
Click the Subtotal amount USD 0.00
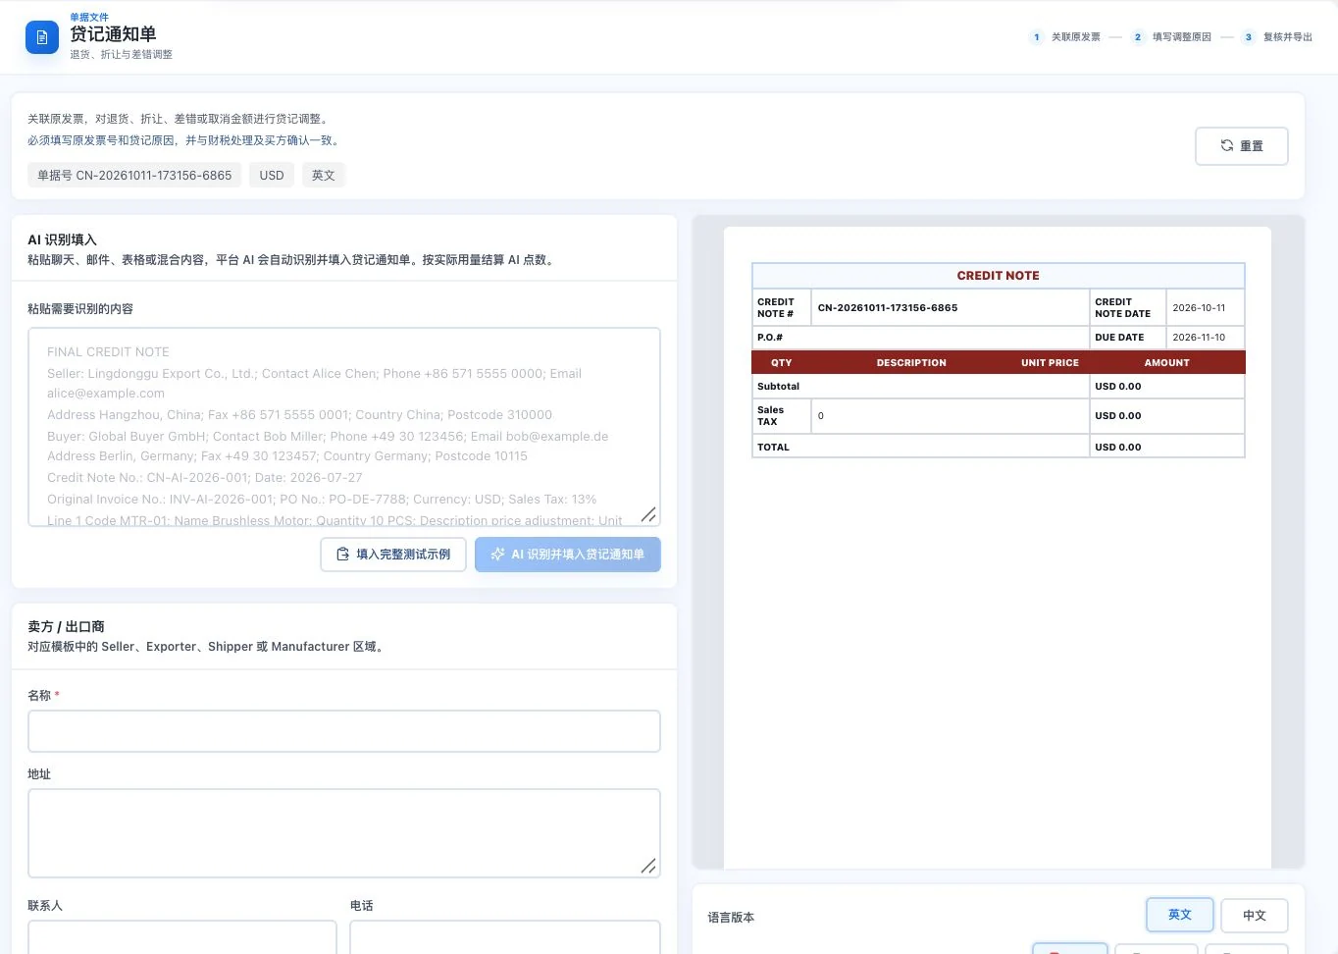1118,387
